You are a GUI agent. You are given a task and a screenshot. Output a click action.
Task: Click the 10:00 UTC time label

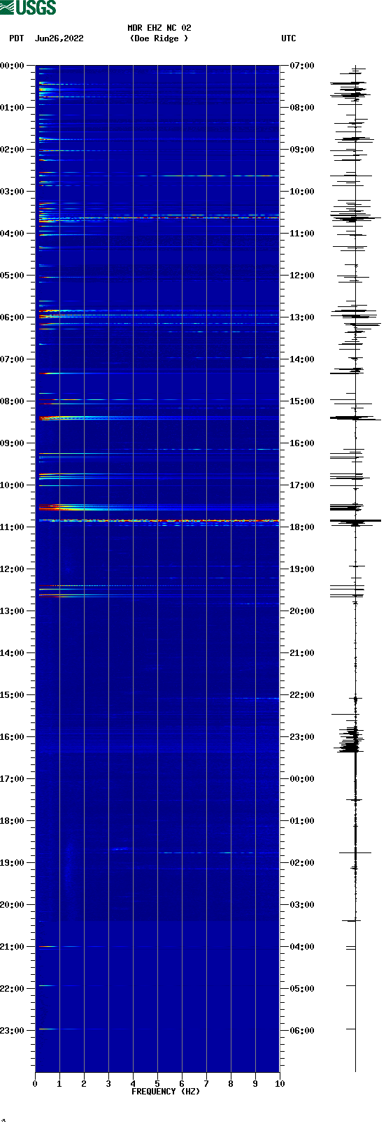point(302,192)
